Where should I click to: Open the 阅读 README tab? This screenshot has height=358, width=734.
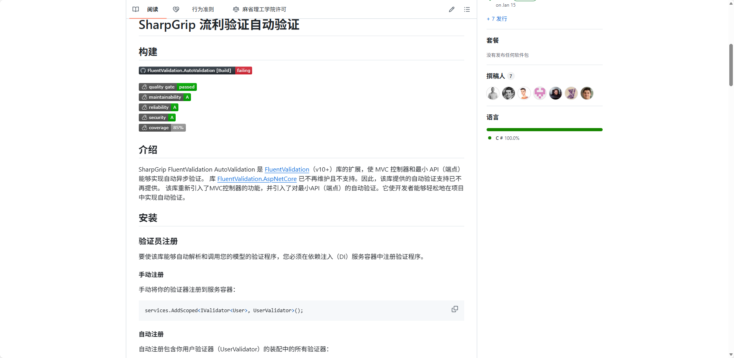point(147,9)
